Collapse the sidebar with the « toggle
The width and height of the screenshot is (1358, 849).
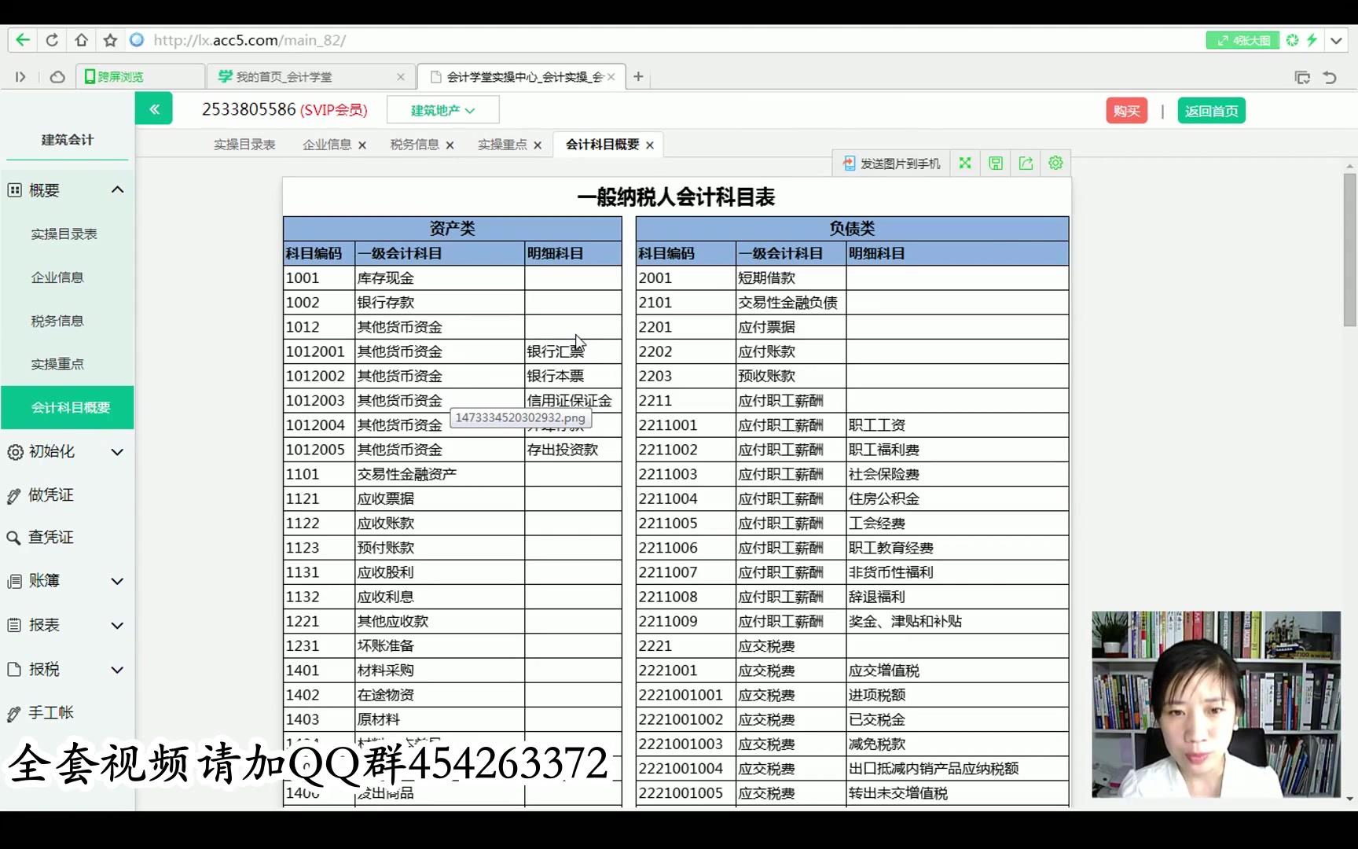point(154,108)
